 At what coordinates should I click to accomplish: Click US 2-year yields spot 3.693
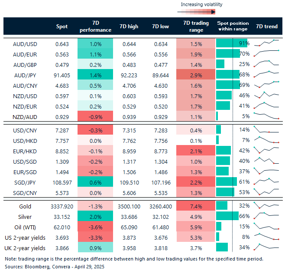(x=62, y=238)
